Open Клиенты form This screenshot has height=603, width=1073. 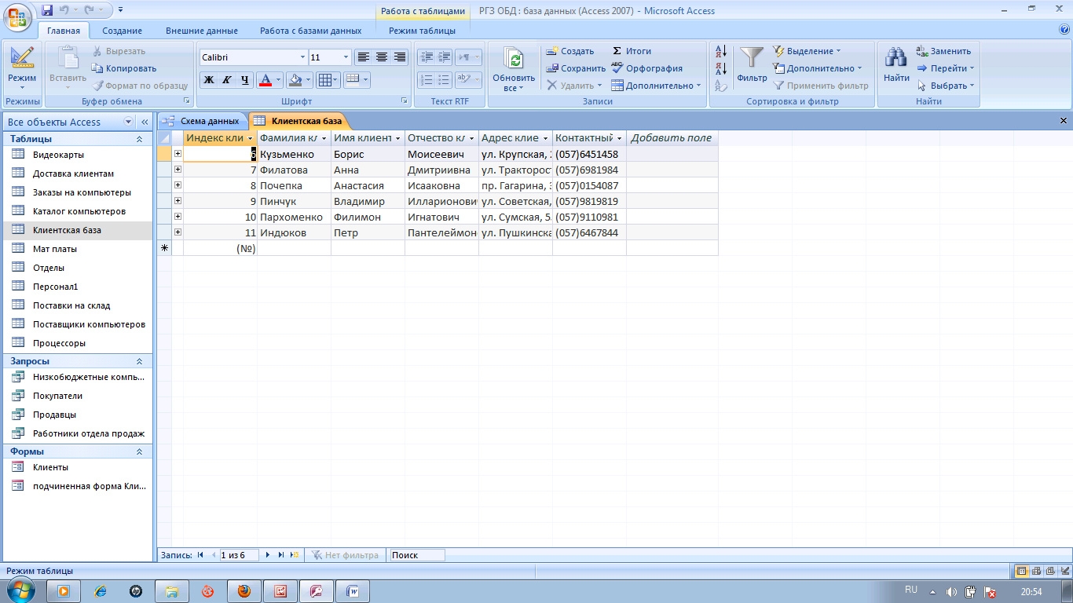coord(77,467)
